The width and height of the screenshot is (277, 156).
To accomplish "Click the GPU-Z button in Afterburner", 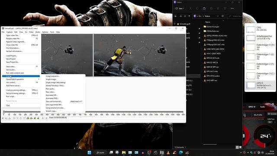I will [x=251, y=107].
